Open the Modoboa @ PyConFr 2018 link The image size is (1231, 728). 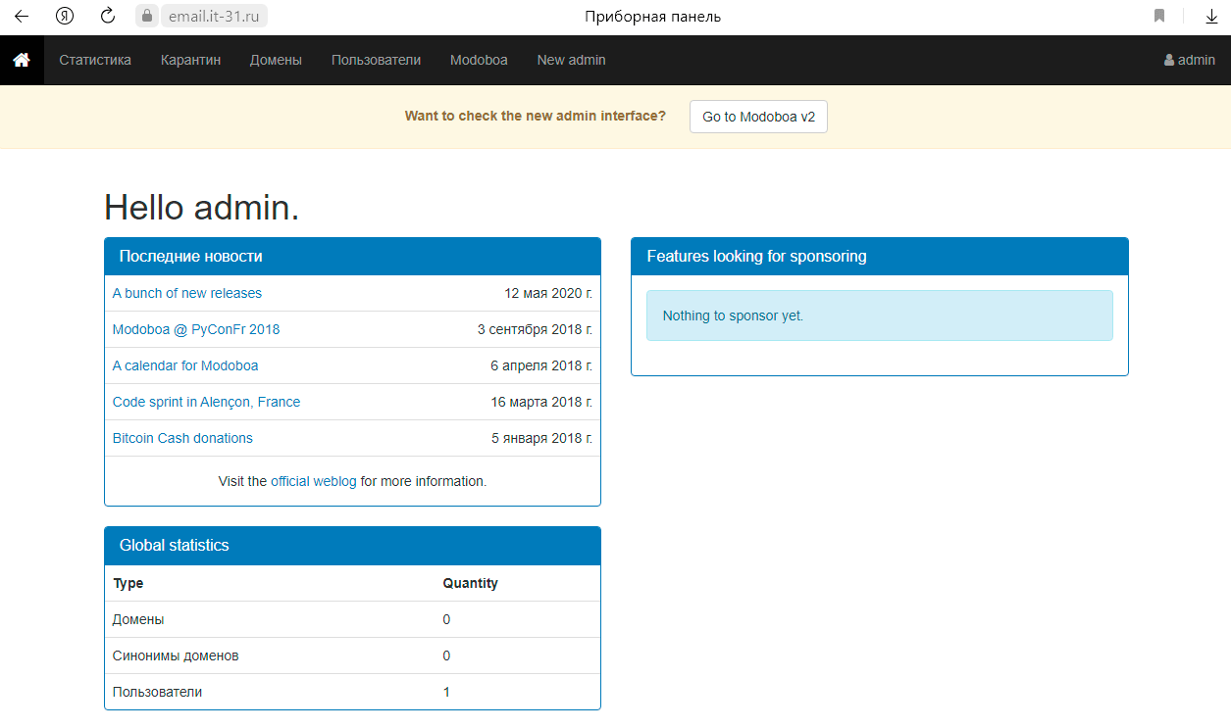tap(196, 329)
